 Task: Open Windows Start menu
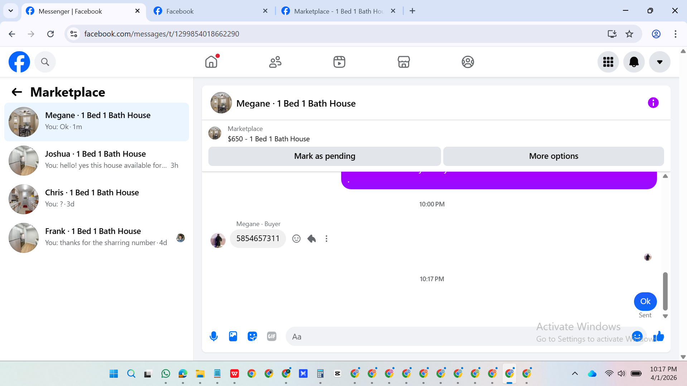(114, 373)
